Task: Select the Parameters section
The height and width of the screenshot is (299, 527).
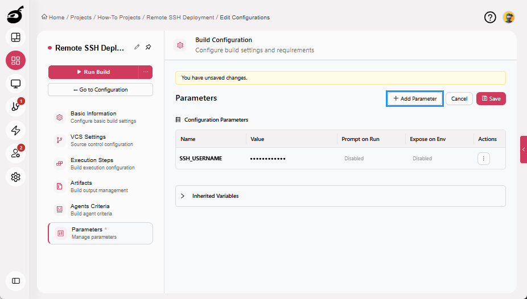Action: tap(100, 233)
